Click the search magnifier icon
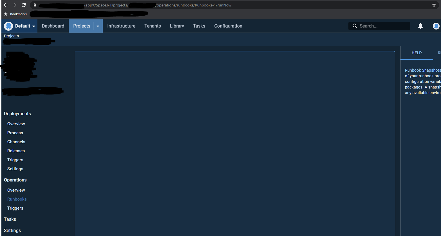This screenshot has width=441, height=236. tap(355, 26)
